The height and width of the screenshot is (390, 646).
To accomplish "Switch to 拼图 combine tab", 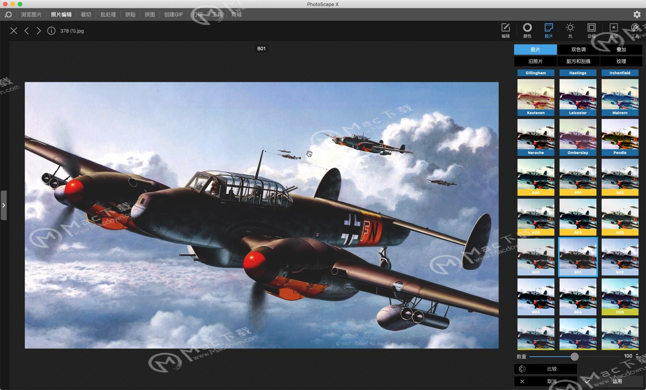I will pyautogui.click(x=150, y=14).
